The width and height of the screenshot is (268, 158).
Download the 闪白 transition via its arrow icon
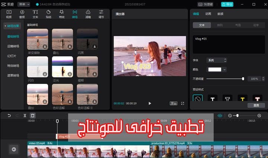[45, 74]
